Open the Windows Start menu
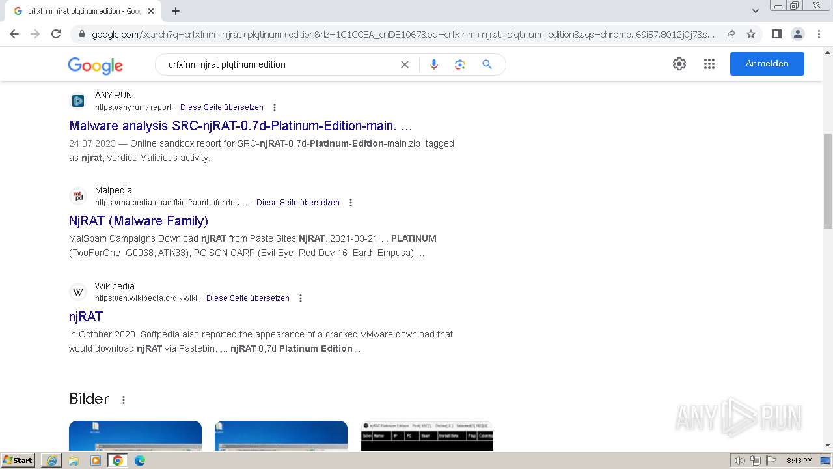This screenshot has height=469, width=833. click(18, 461)
